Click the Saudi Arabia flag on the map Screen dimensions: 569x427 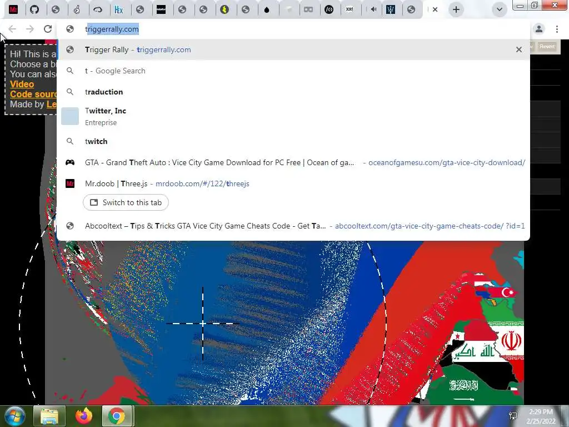pyautogui.click(x=463, y=386)
